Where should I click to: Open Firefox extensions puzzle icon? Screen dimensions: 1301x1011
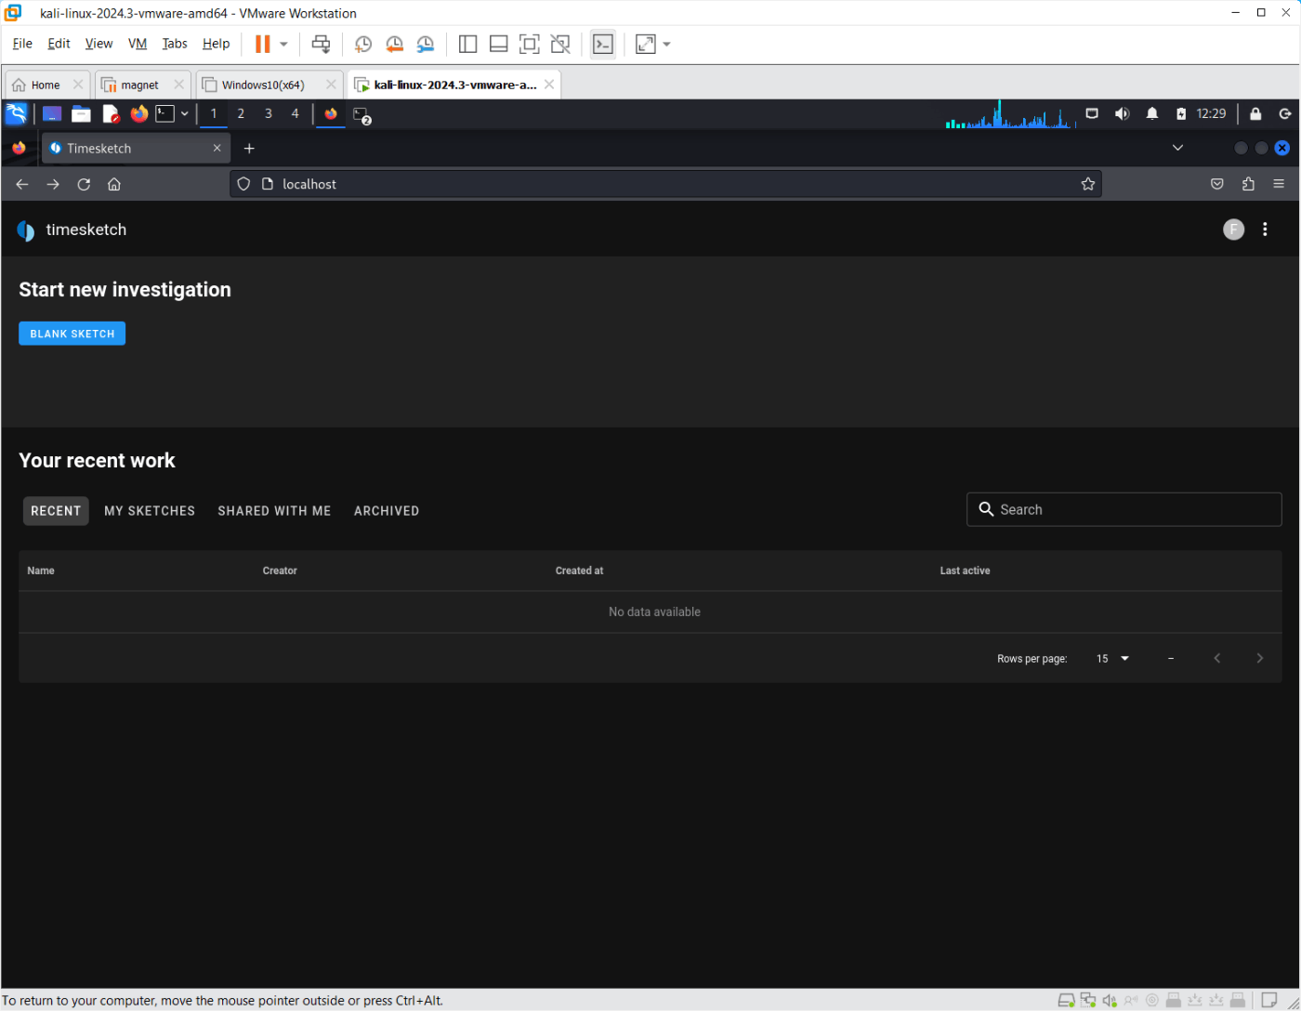coord(1248,184)
